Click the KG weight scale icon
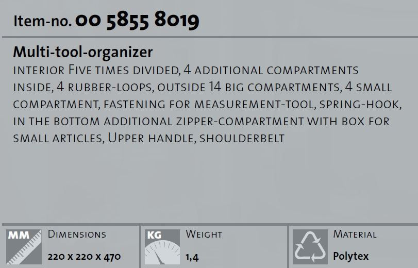 click(x=162, y=247)
